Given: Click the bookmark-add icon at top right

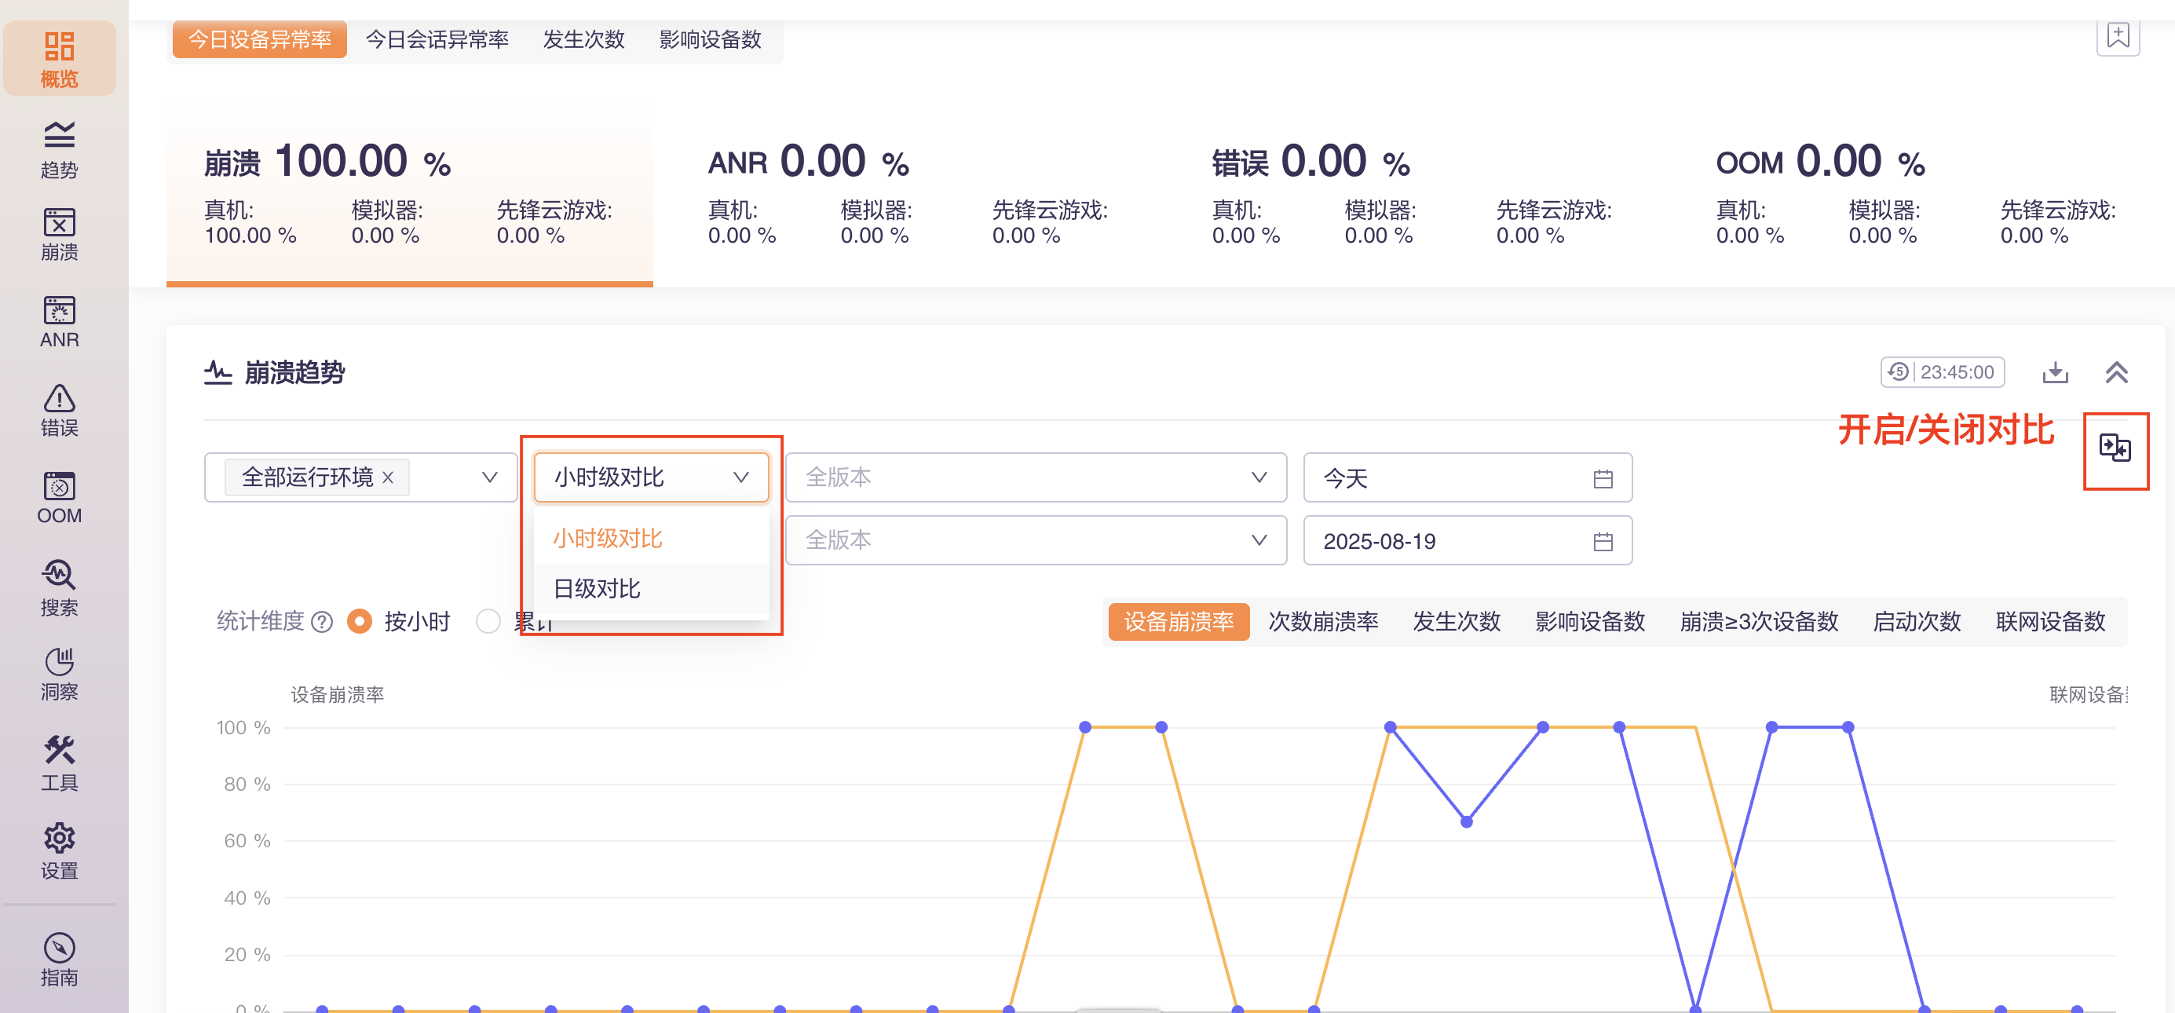Looking at the screenshot, I should (x=2118, y=36).
